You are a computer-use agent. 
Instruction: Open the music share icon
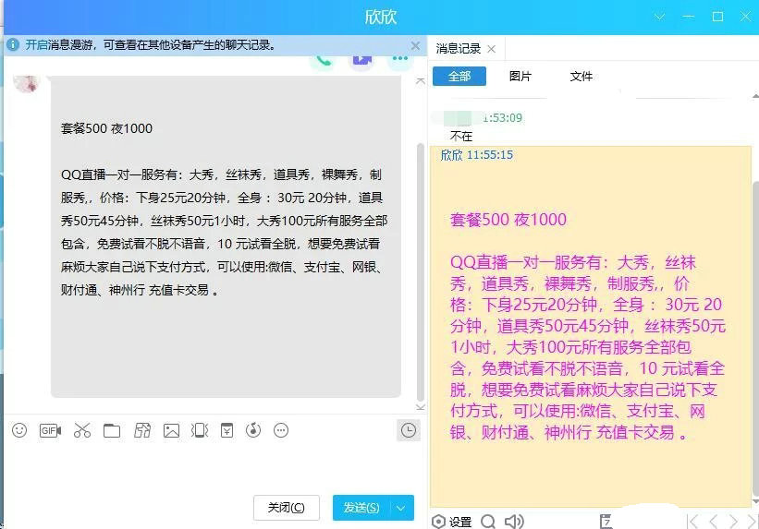254,430
